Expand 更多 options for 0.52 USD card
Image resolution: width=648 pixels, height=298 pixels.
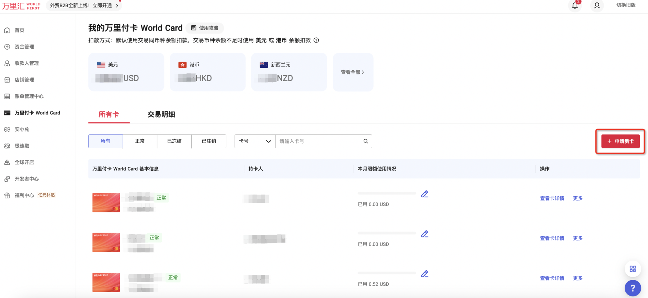click(578, 278)
